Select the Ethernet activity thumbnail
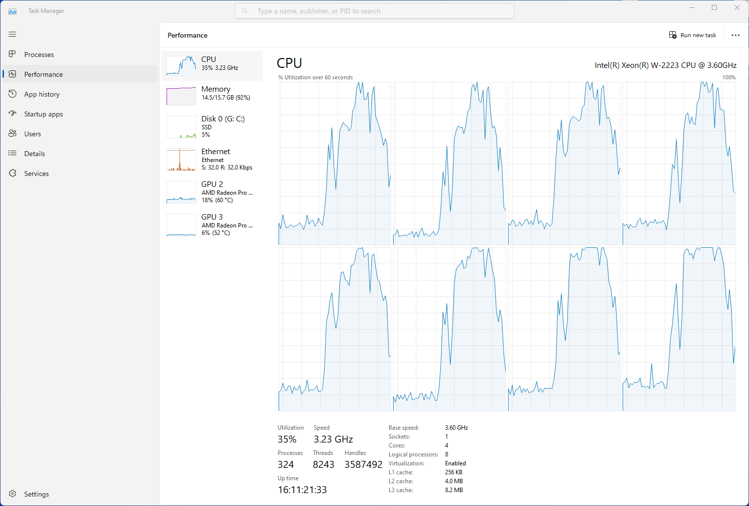The height and width of the screenshot is (506, 749). (181, 160)
